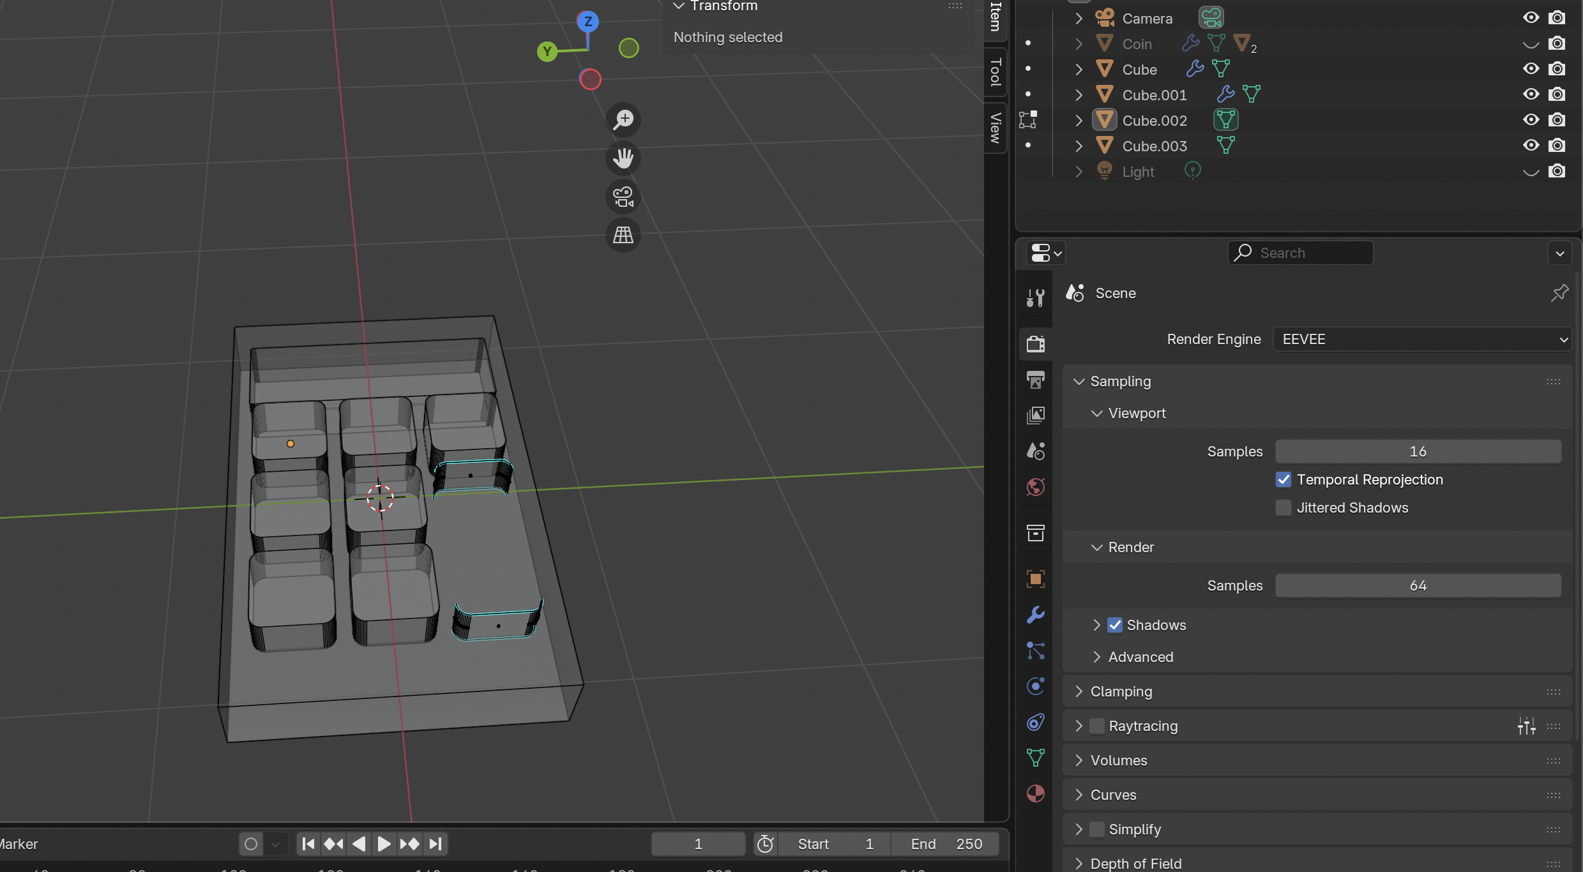This screenshot has height=872, width=1583.
Task: Open the Material properties tab icon
Action: click(x=1035, y=793)
